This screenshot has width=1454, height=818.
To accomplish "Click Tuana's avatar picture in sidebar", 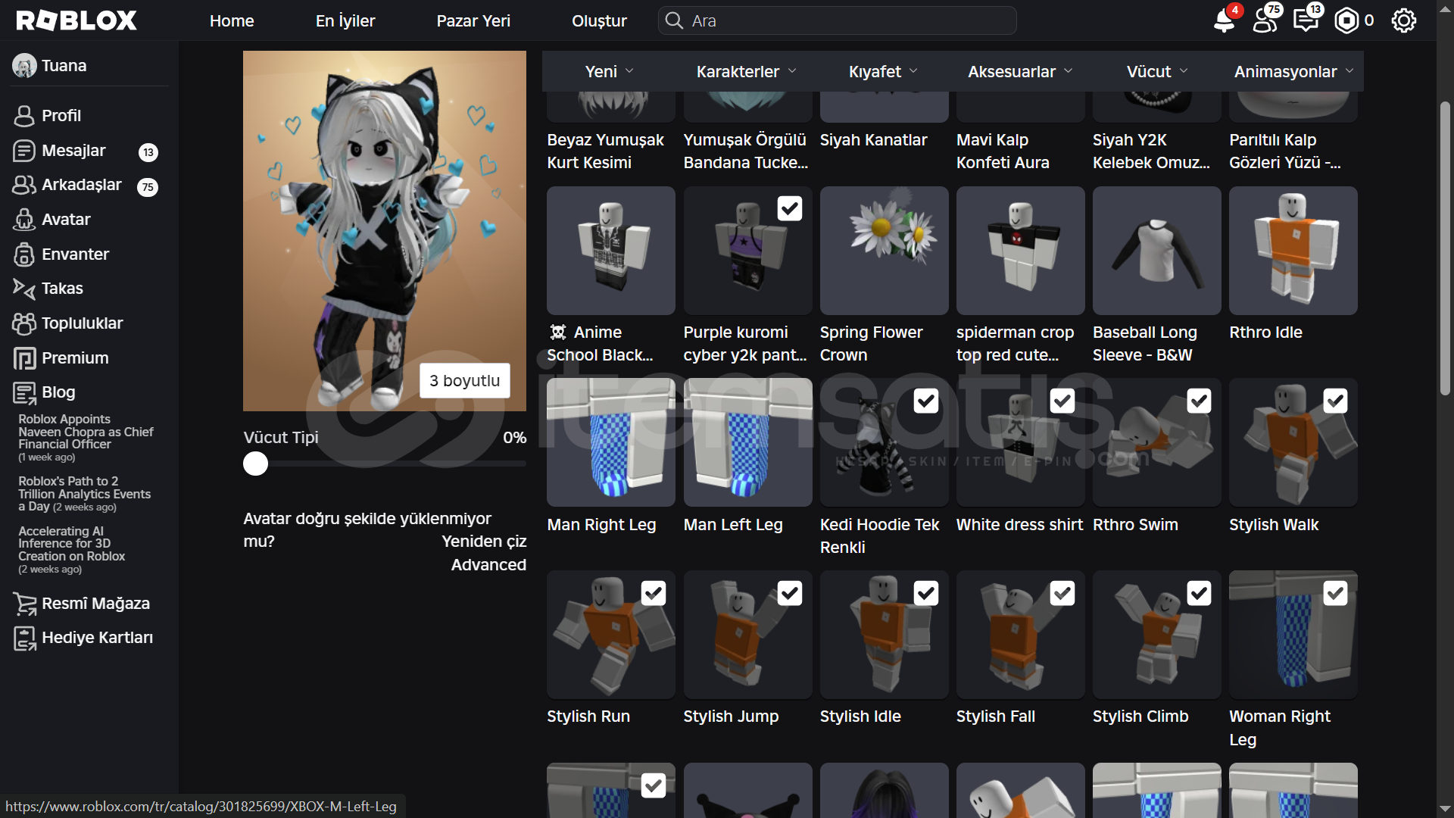I will (x=24, y=66).
